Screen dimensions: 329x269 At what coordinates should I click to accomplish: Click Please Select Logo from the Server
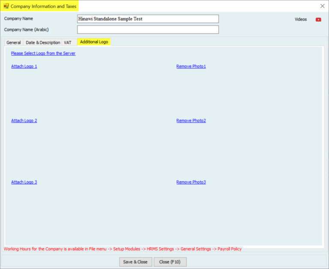(43, 53)
